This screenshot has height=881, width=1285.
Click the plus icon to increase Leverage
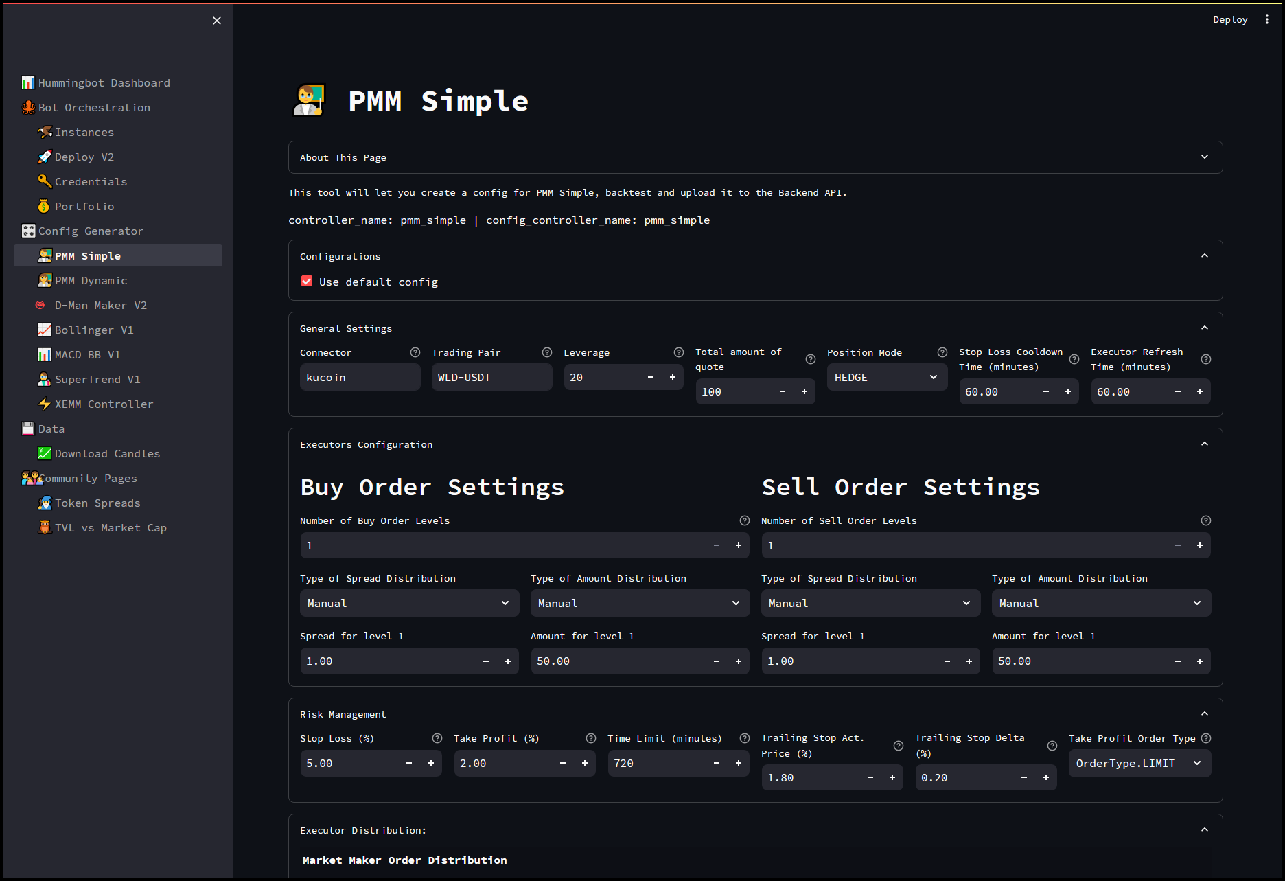tap(673, 377)
